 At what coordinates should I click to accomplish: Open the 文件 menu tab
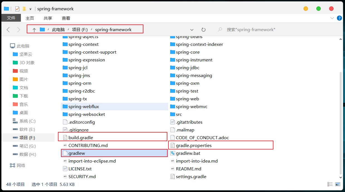point(11,18)
